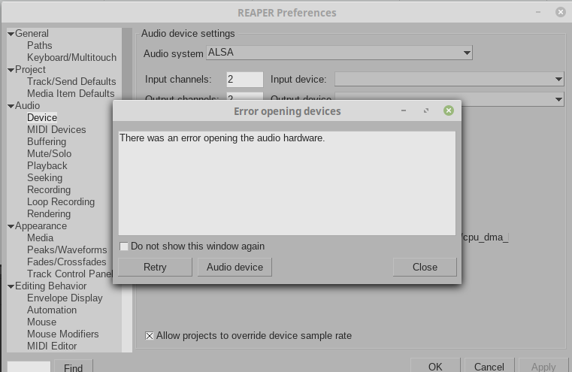Check 'Do not show this window again'
This screenshot has width=572, height=372.
tap(124, 246)
